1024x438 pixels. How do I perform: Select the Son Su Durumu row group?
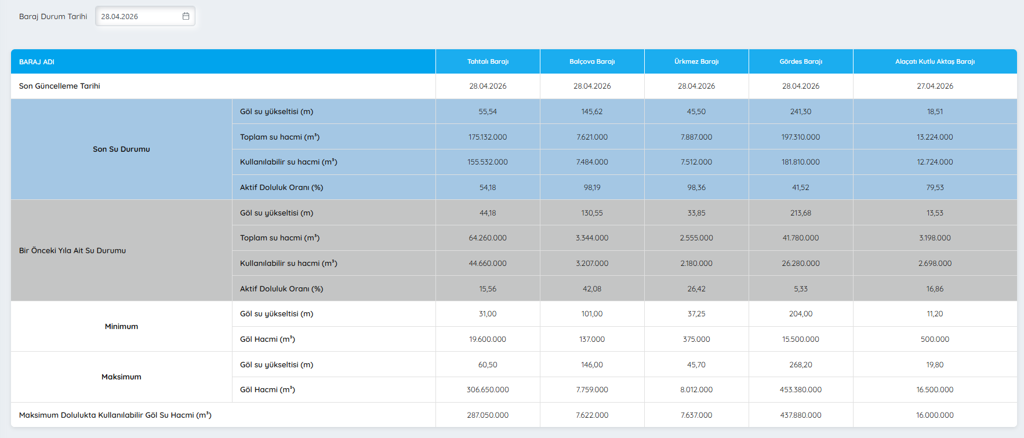(121, 149)
